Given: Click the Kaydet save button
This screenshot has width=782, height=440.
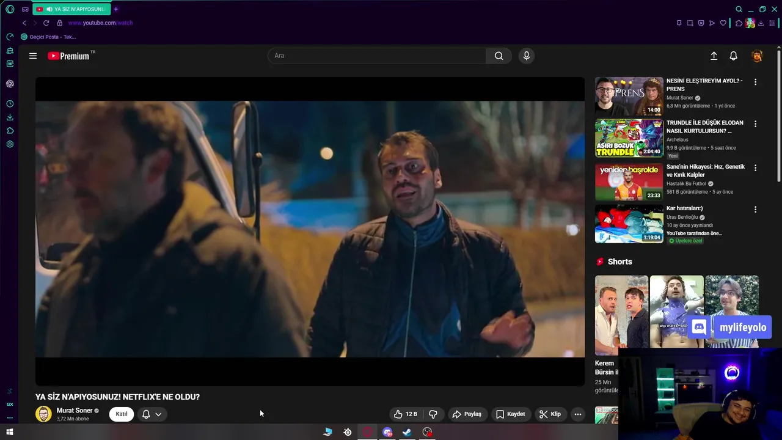Looking at the screenshot, I should (x=510, y=414).
